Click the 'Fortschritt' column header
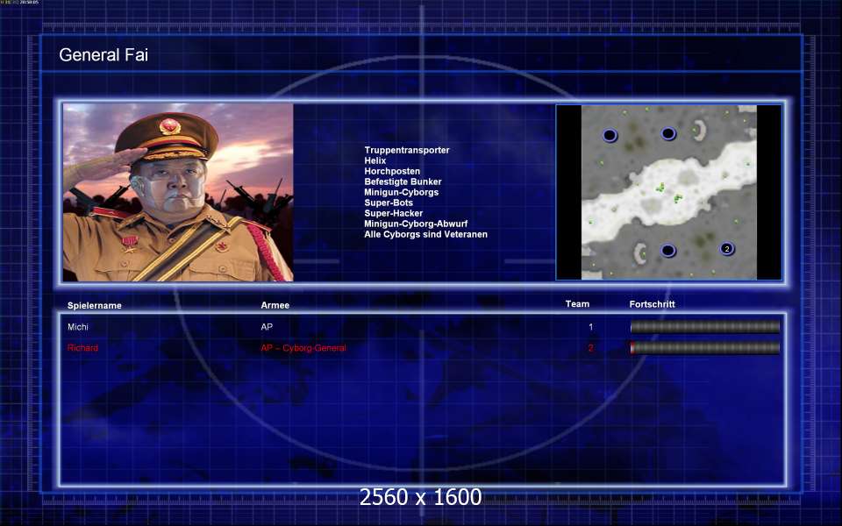 pyautogui.click(x=652, y=304)
